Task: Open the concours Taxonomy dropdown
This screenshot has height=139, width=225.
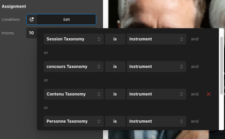Action: coord(73,67)
